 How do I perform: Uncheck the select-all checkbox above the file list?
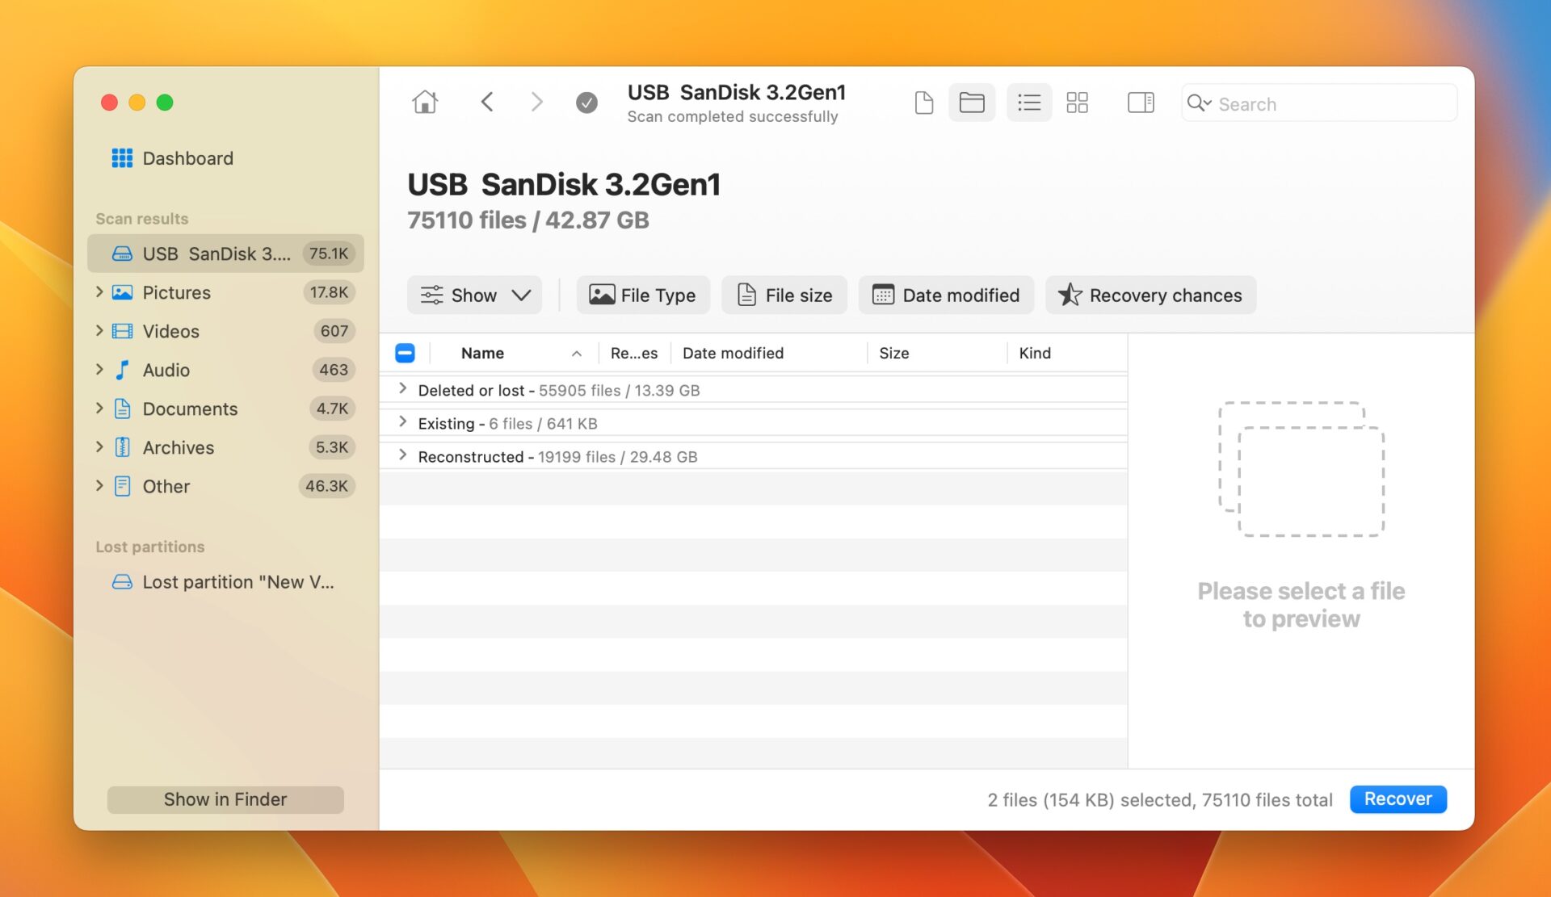point(405,353)
